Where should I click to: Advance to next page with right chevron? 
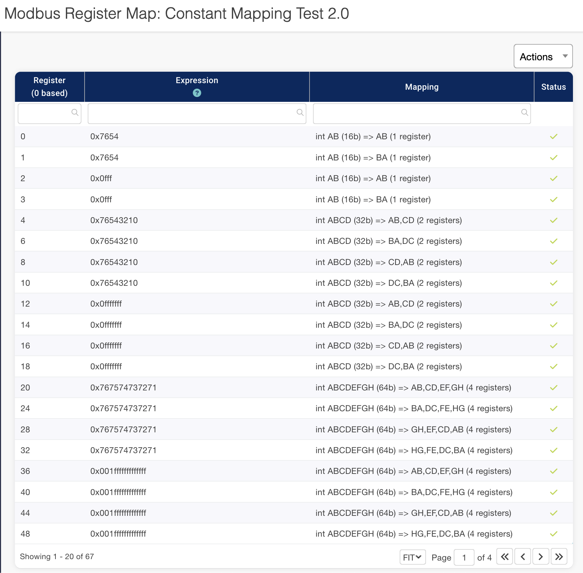pyautogui.click(x=541, y=557)
